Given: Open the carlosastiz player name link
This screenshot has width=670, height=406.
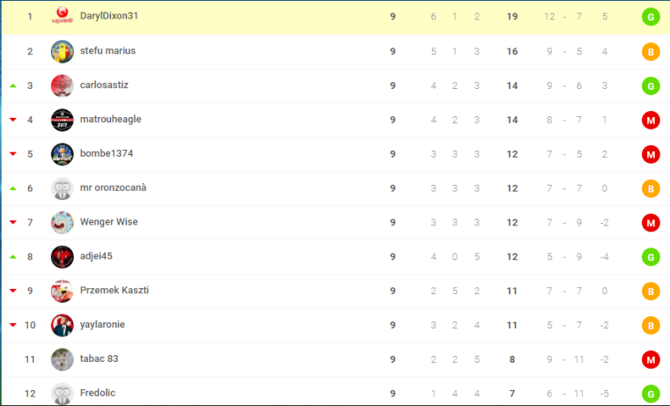Looking at the screenshot, I should click(104, 85).
